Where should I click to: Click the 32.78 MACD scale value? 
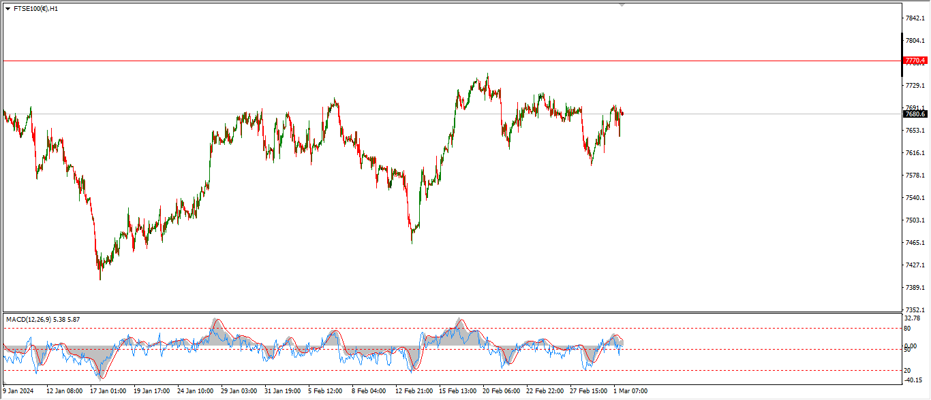pos(912,318)
